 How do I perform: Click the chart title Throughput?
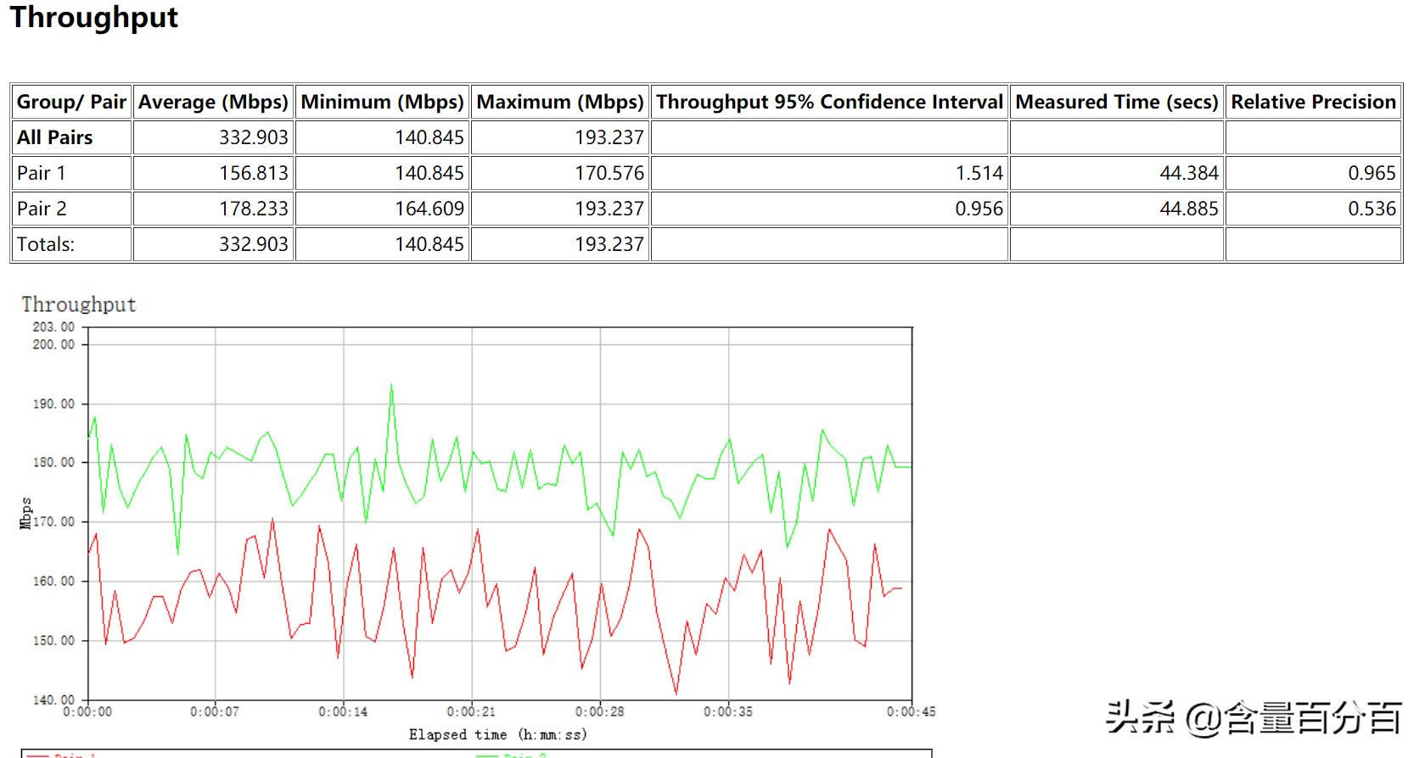79,304
